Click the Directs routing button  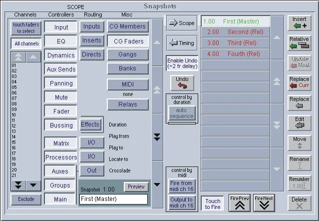[92, 54]
